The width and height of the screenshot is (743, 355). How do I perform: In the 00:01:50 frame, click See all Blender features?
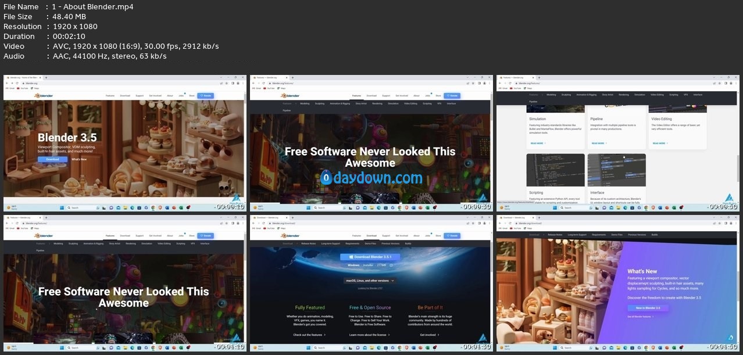click(x=640, y=317)
